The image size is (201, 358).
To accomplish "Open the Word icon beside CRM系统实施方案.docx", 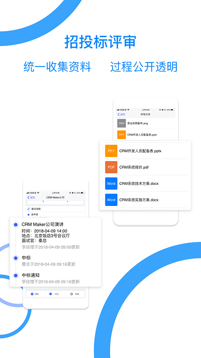I will 111,200.
